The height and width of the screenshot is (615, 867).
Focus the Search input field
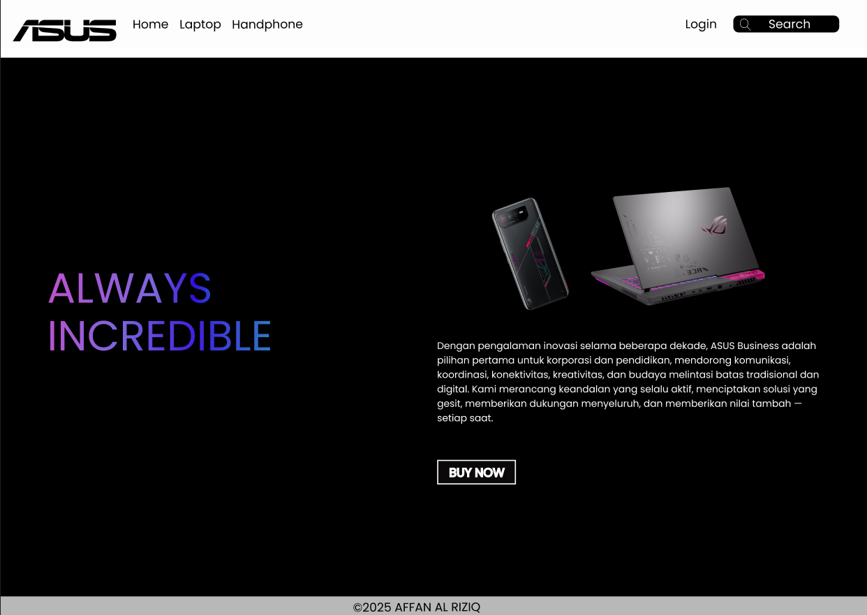(786, 24)
